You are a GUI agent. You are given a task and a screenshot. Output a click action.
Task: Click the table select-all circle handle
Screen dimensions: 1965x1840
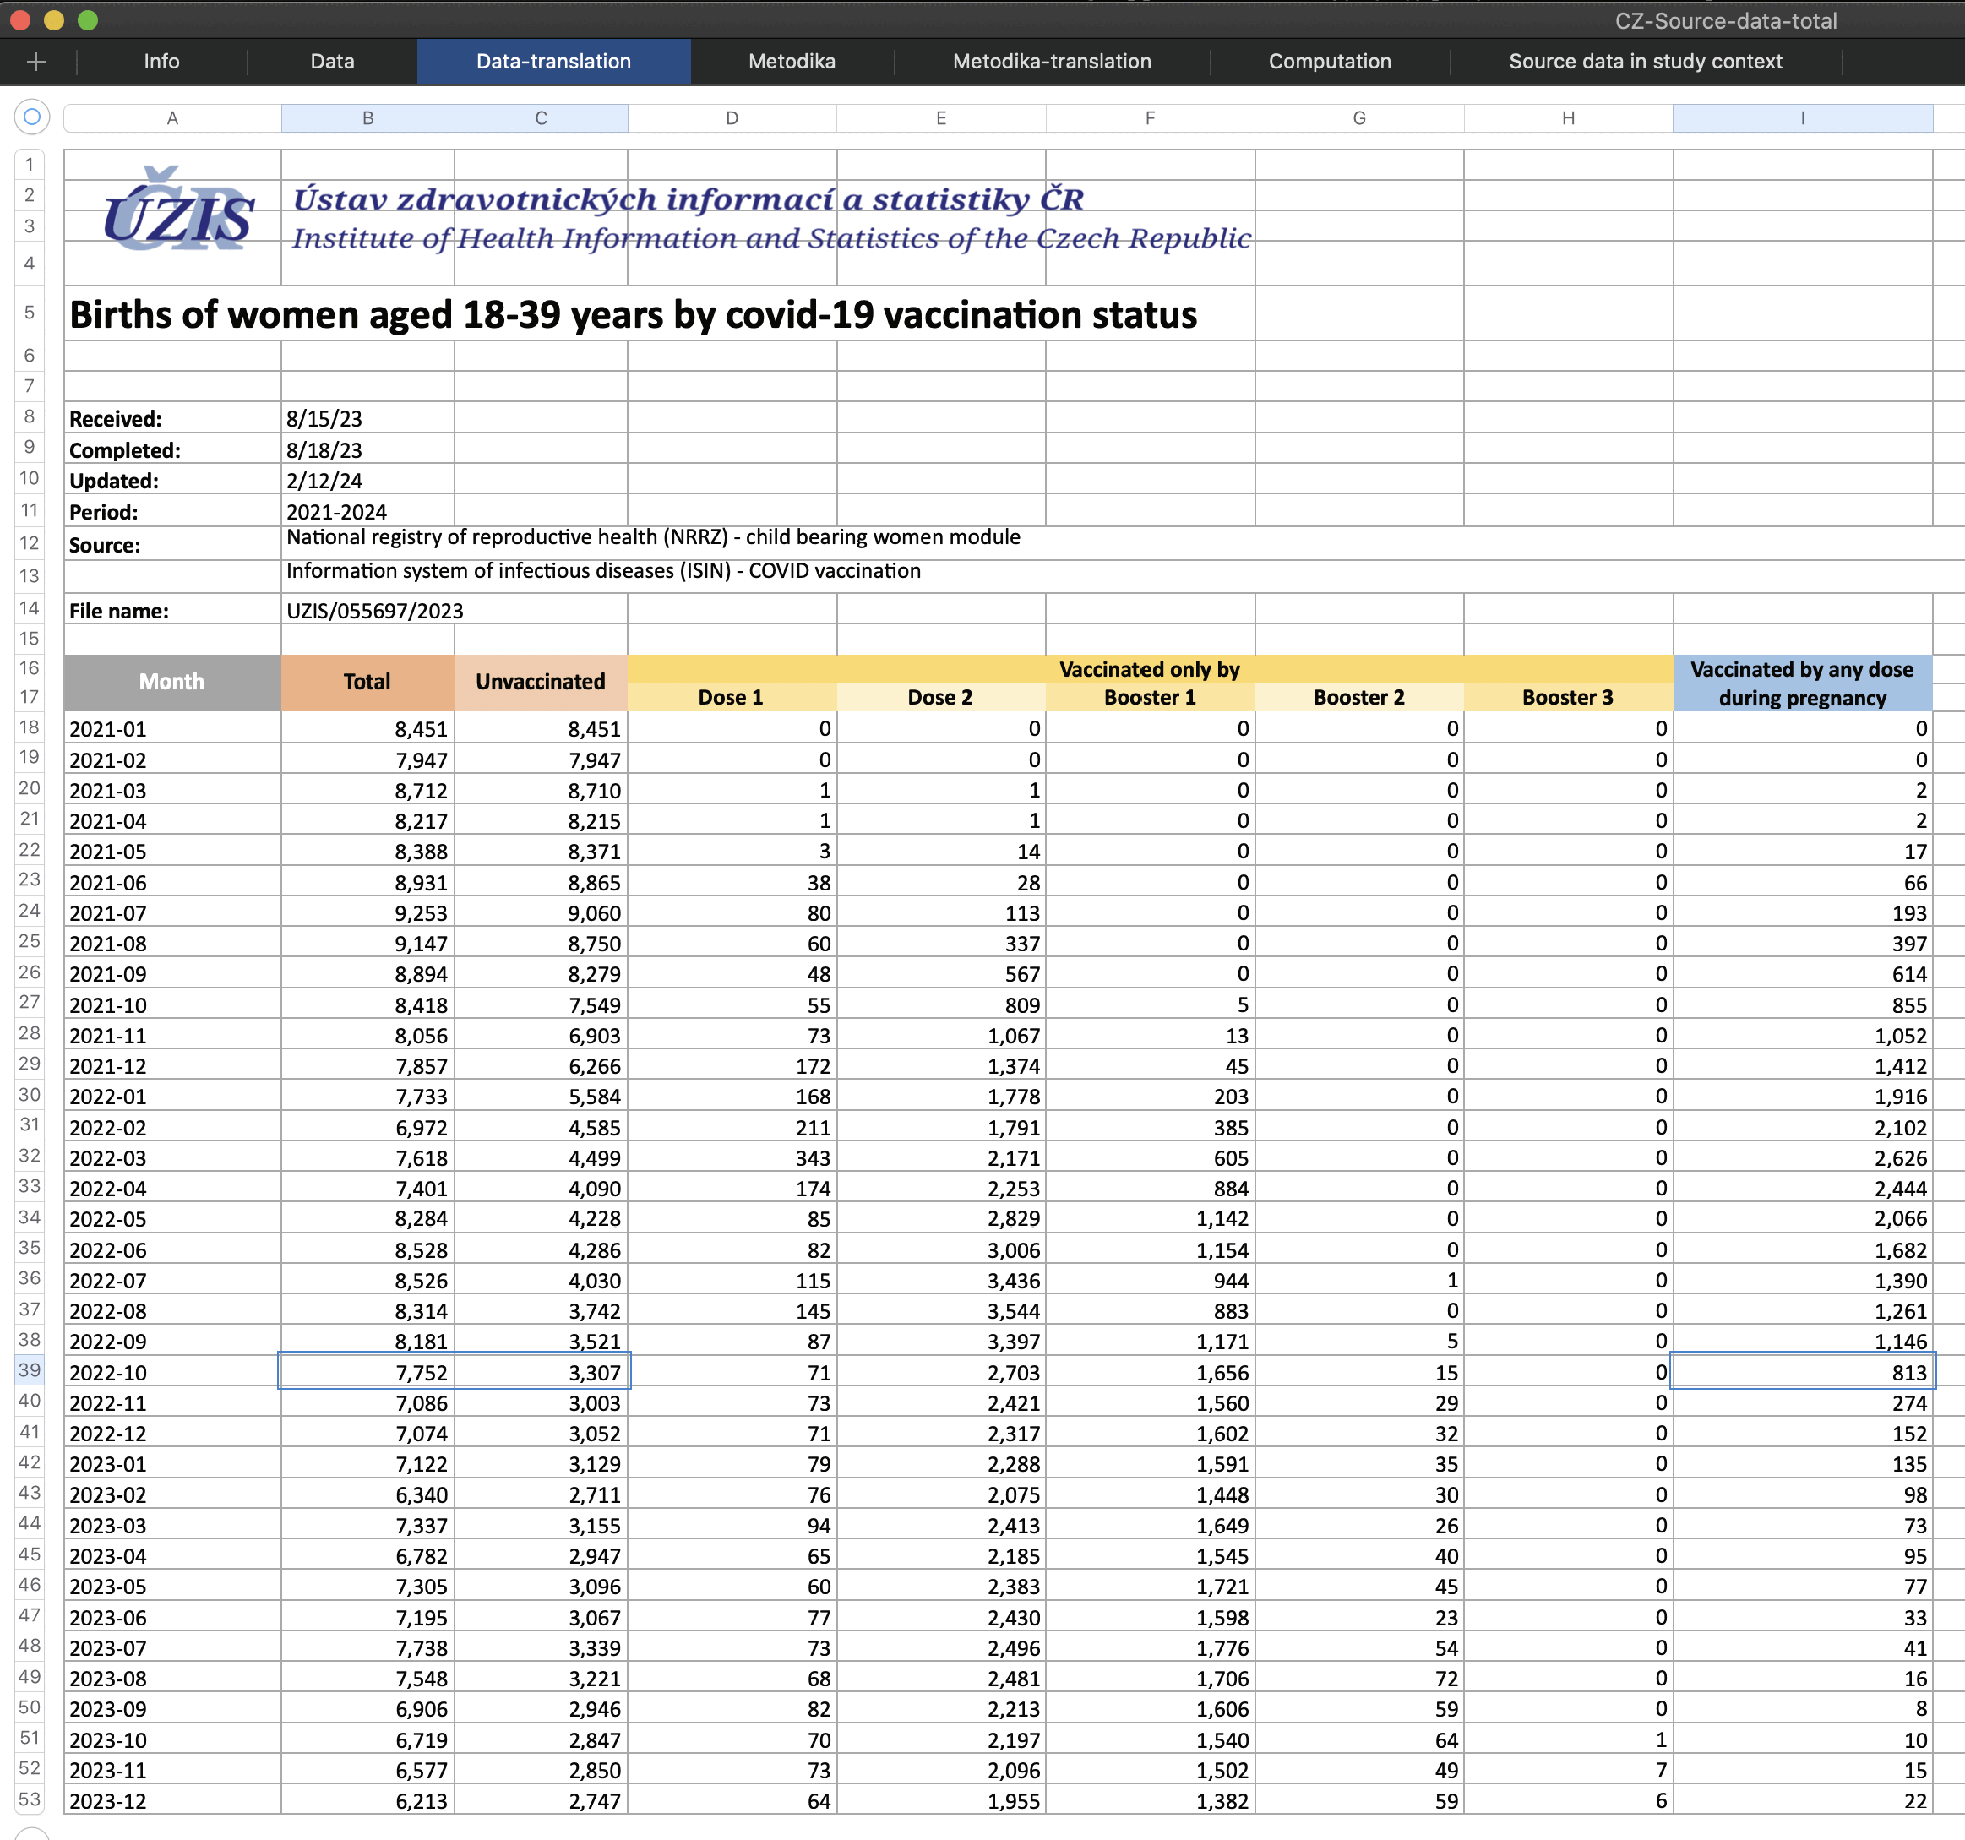[x=31, y=117]
